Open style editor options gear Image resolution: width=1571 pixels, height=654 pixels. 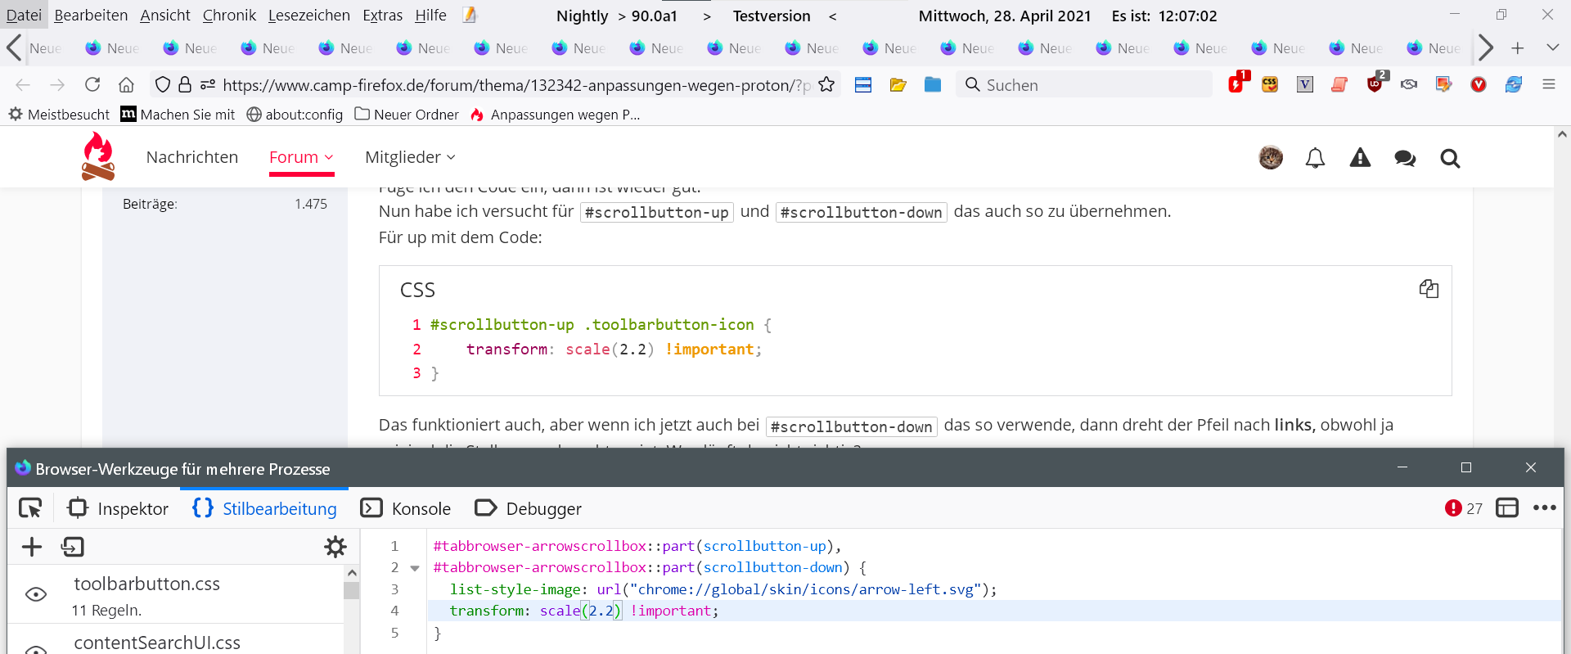335,547
